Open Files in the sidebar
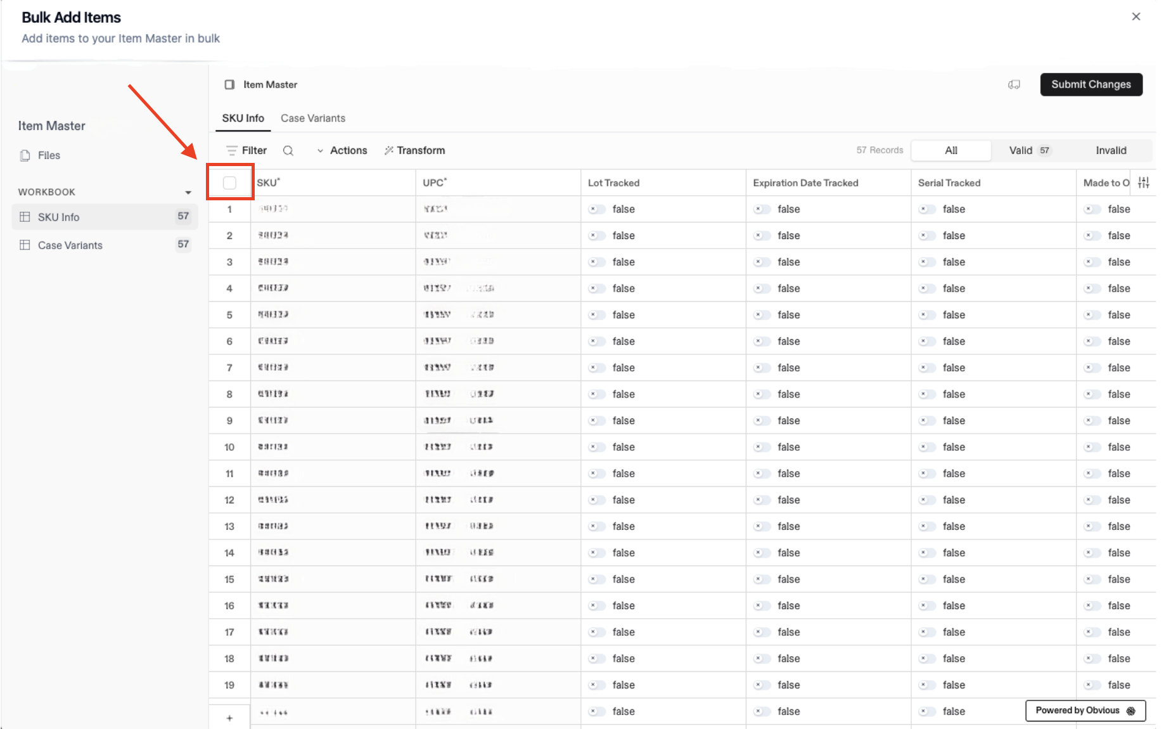Image resolution: width=1171 pixels, height=729 pixels. pos(49,155)
